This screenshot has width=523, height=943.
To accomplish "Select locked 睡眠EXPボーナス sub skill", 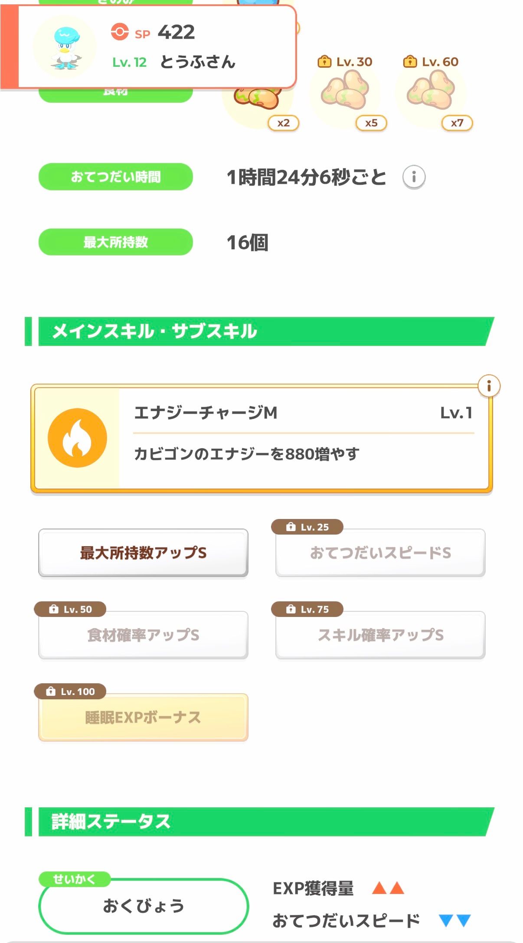I will [143, 718].
